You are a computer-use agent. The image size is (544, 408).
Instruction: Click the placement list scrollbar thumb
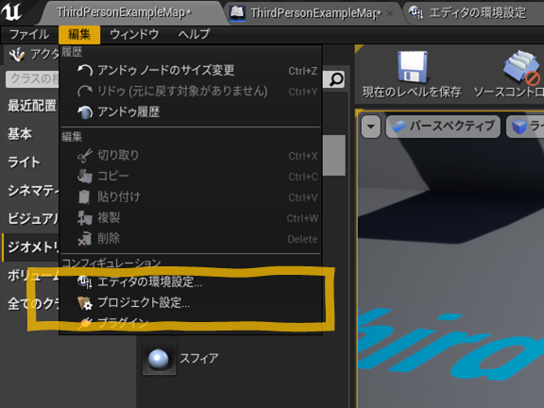pyautogui.click(x=333, y=156)
